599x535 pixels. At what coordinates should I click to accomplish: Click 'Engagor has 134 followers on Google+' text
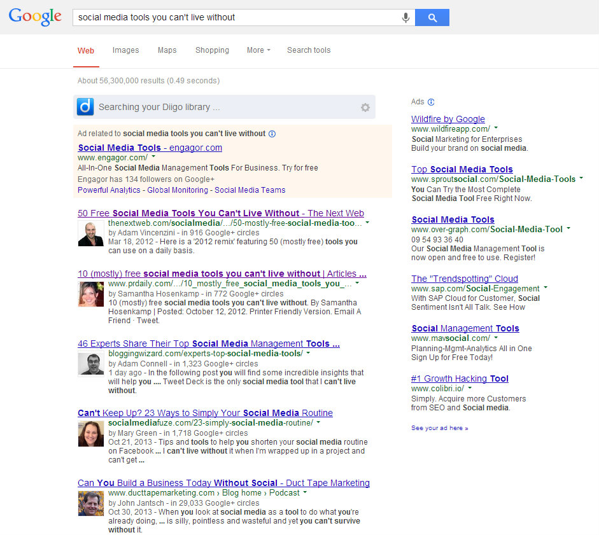point(146,179)
